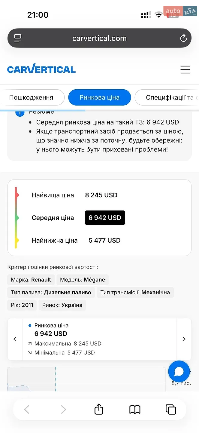Open the reader view icon in address bar
The image size is (199, 433).
pyautogui.click(x=18, y=38)
